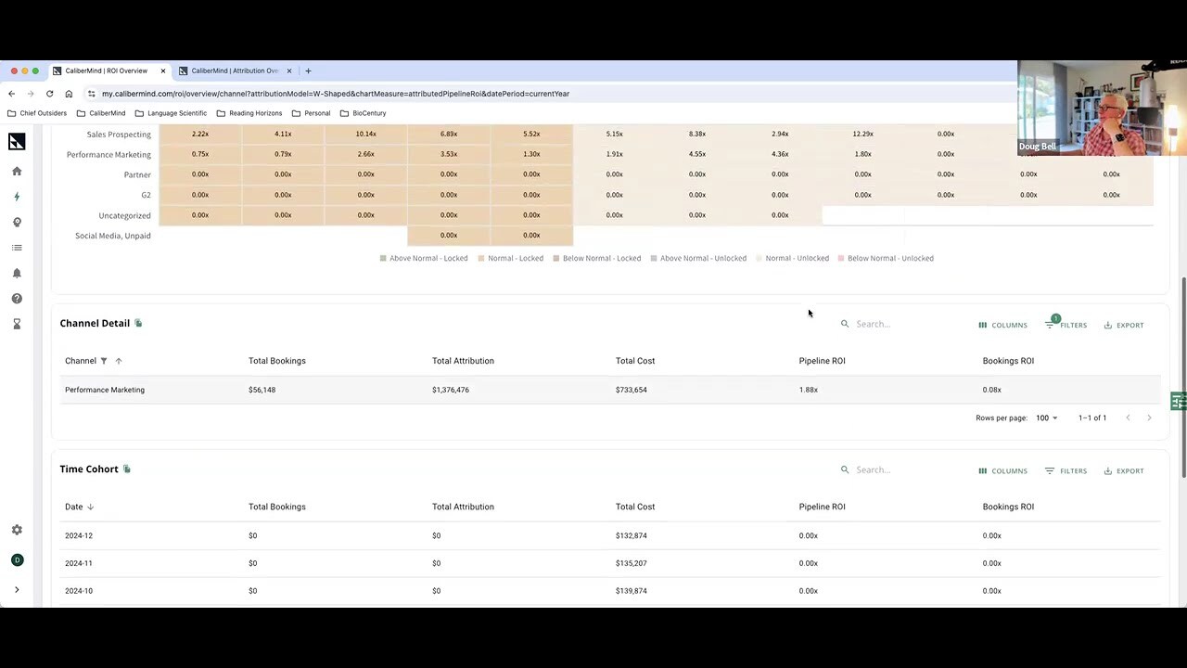Image resolution: width=1187 pixels, height=668 pixels.
Task: Select the list icon in the sidebar
Action: point(17,247)
